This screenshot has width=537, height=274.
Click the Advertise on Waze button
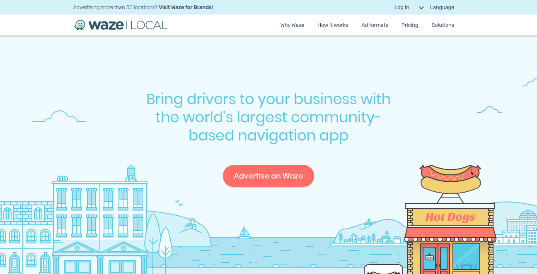[268, 176]
